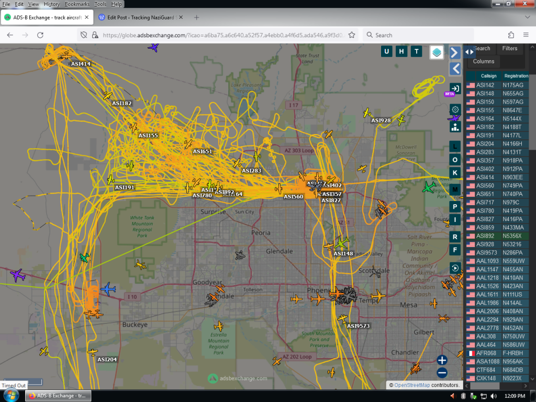
Task: Click the green aircraft near McDowell Mountain
Action: pyautogui.click(x=429, y=187)
